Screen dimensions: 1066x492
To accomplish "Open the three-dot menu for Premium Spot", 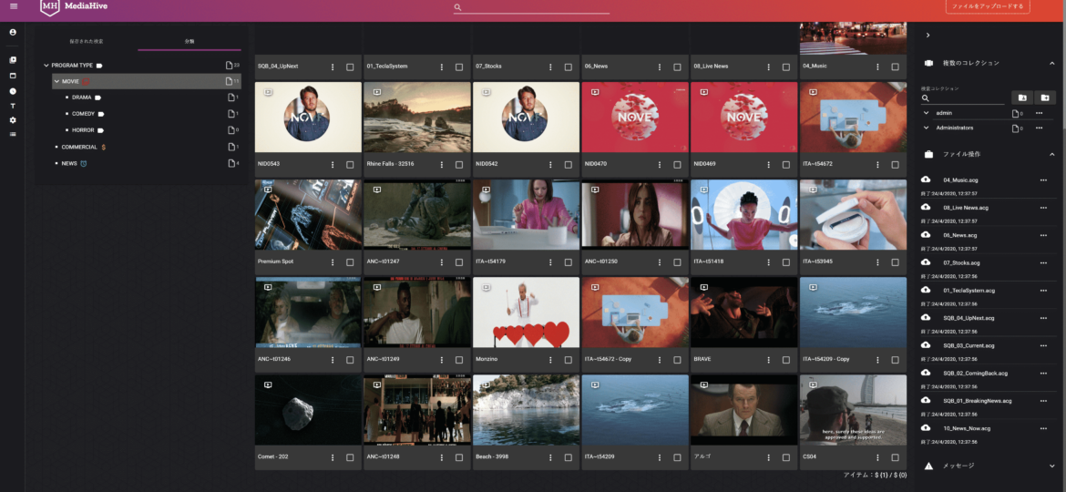I will click(x=333, y=261).
